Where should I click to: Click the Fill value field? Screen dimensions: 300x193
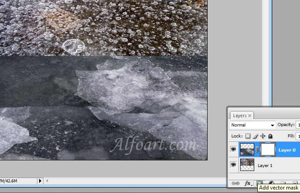point(298,136)
